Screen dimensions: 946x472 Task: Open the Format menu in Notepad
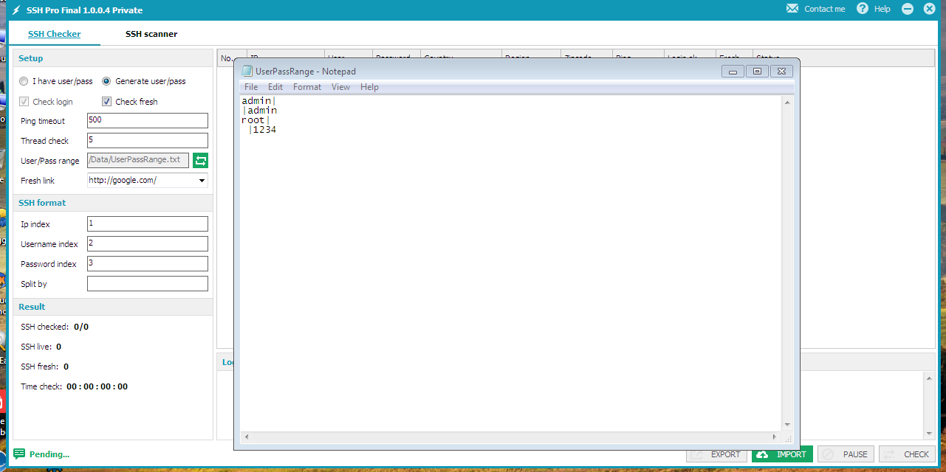[x=307, y=86]
